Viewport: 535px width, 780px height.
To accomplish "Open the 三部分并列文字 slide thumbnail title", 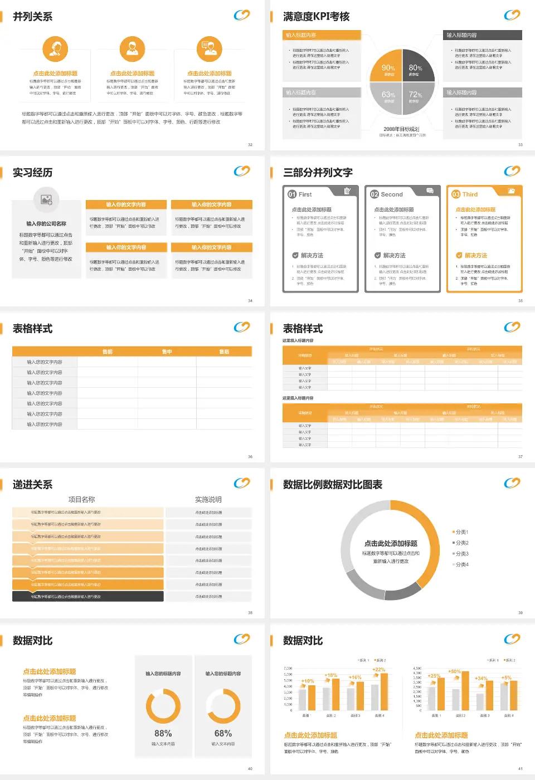I will 318,173.
